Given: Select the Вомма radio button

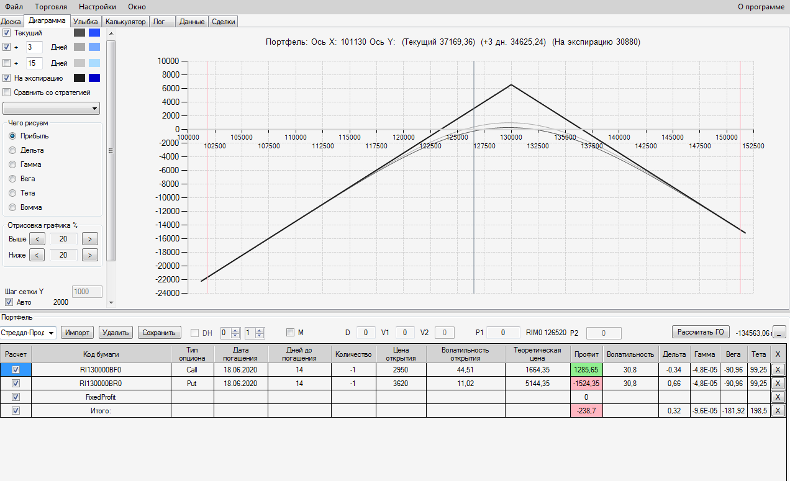Looking at the screenshot, I should coord(12,207).
